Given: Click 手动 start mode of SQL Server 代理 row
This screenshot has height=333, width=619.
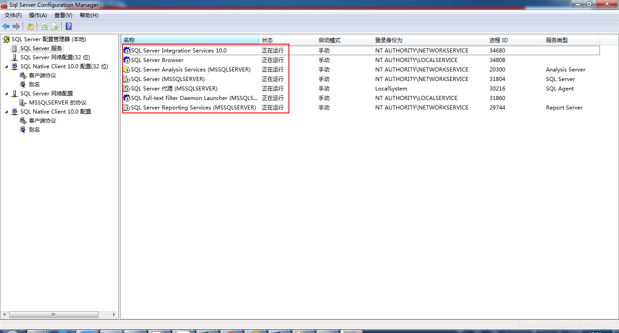Looking at the screenshot, I should pyautogui.click(x=324, y=89).
